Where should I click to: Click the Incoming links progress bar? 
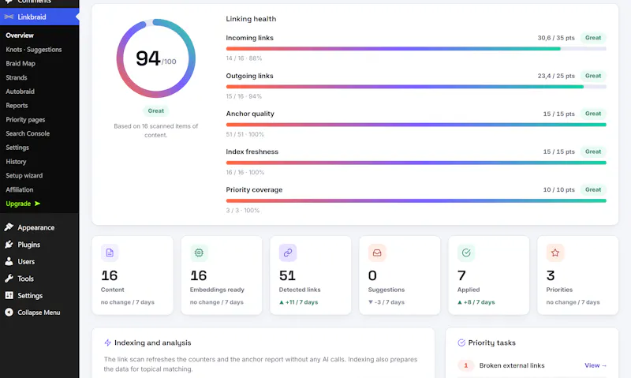pyautogui.click(x=416, y=49)
